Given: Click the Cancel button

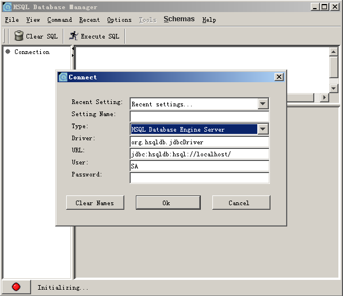Looking at the screenshot, I should pos(241,203).
